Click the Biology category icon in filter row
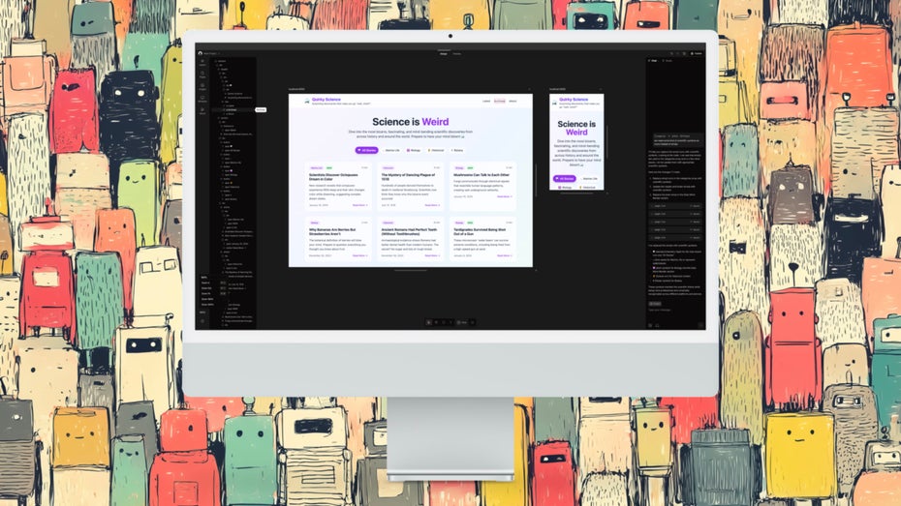 click(x=408, y=150)
